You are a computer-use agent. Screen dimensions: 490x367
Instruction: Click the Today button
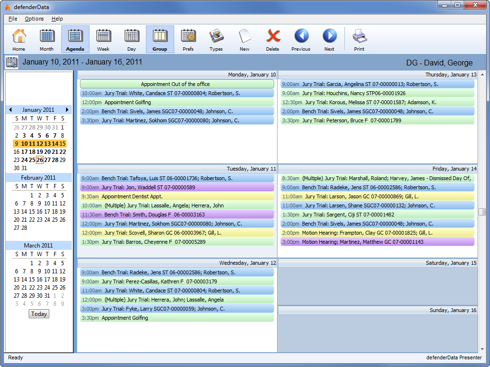click(x=39, y=314)
